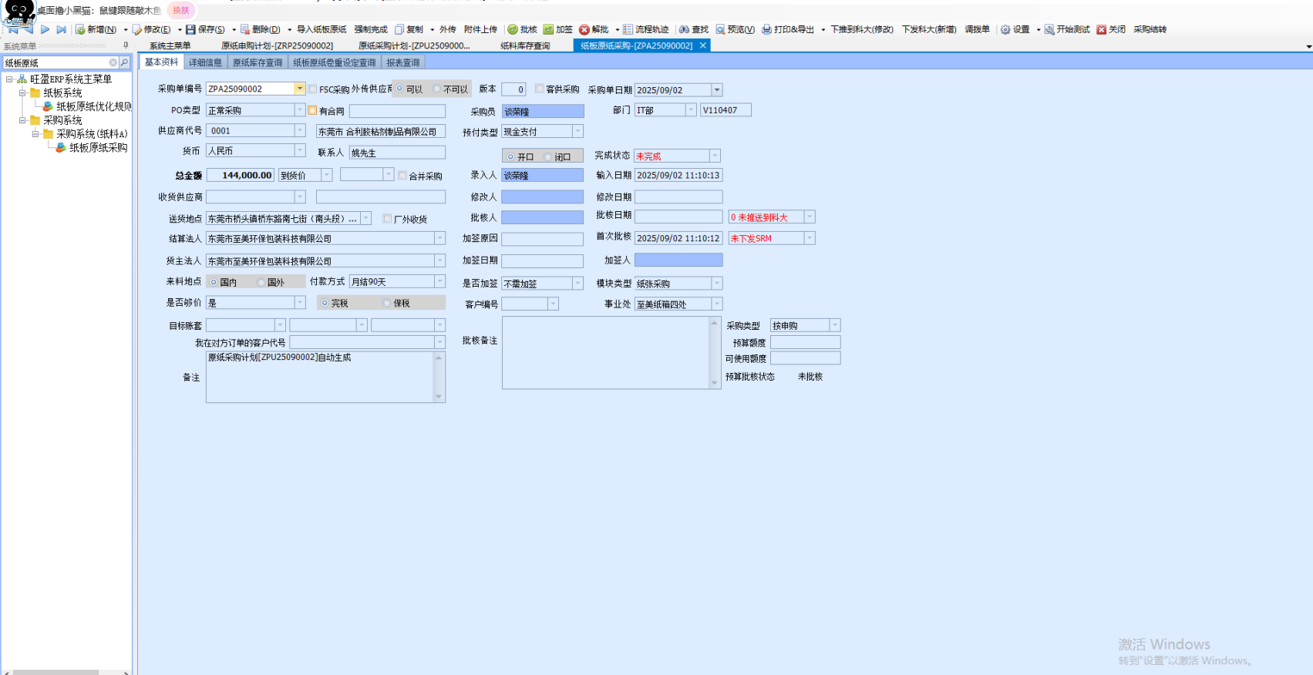Click the 采购结转 toolbar button
The width and height of the screenshot is (1313, 675).
pyautogui.click(x=1150, y=29)
